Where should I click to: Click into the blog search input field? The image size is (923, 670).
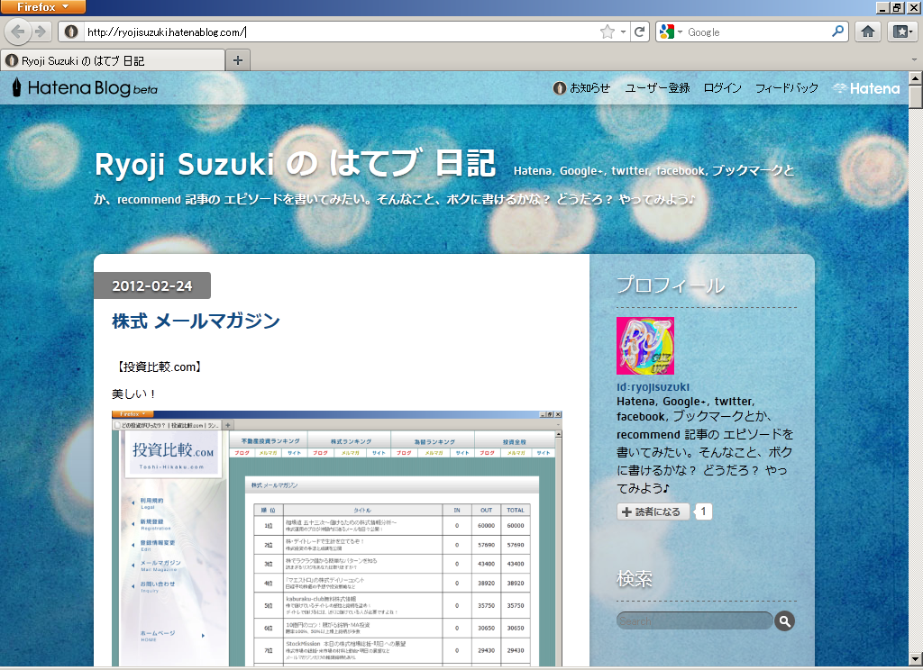pyautogui.click(x=694, y=620)
